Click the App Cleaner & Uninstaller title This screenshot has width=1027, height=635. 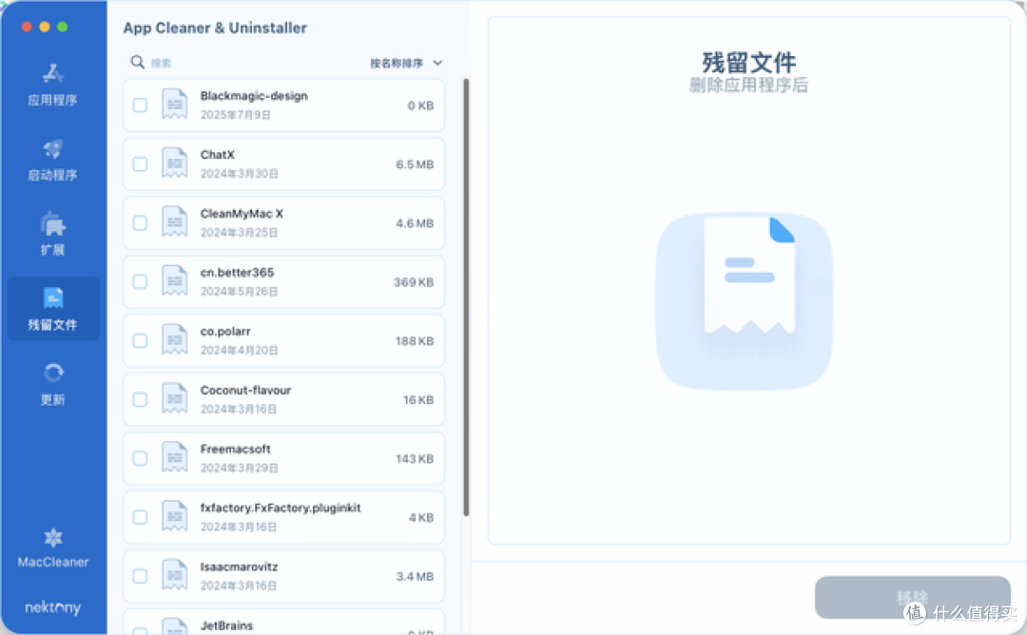click(215, 29)
